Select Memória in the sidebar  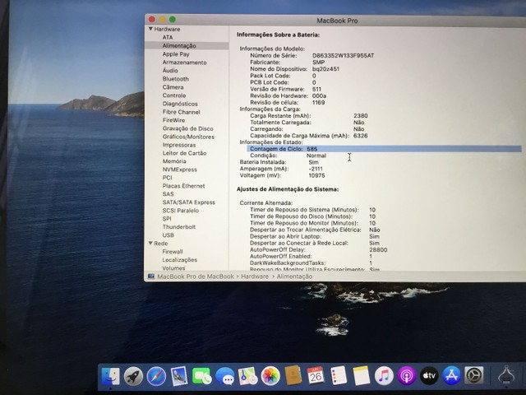coord(174,161)
